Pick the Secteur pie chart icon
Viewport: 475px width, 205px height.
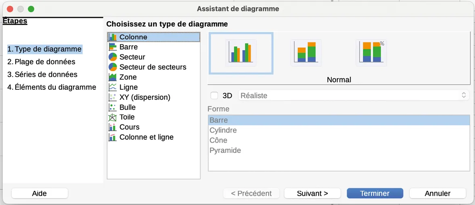(x=113, y=57)
